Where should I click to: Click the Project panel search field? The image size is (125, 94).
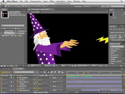[13, 25]
